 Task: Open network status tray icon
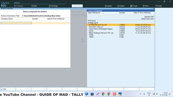point(154,94)
